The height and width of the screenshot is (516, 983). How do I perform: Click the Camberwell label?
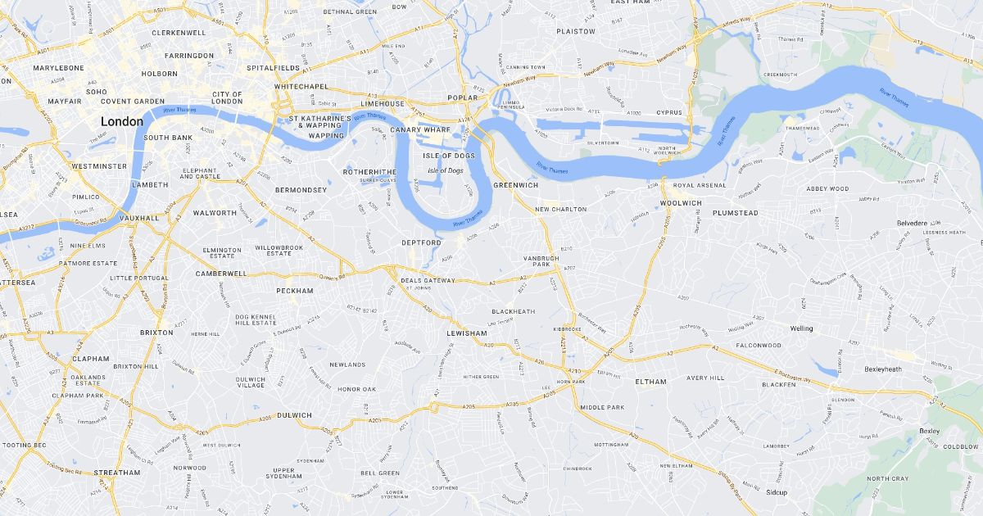[221, 274]
